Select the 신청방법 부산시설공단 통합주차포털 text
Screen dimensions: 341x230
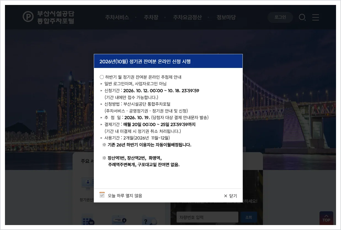137,104
